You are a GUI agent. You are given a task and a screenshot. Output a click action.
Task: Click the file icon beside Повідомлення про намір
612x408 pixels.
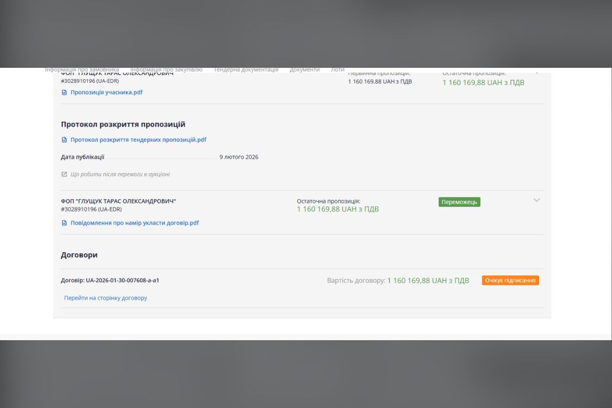click(x=64, y=223)
